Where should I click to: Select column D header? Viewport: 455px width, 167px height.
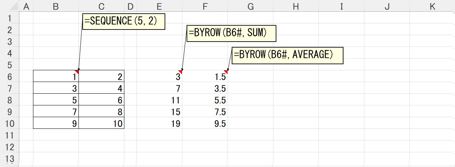130,6
